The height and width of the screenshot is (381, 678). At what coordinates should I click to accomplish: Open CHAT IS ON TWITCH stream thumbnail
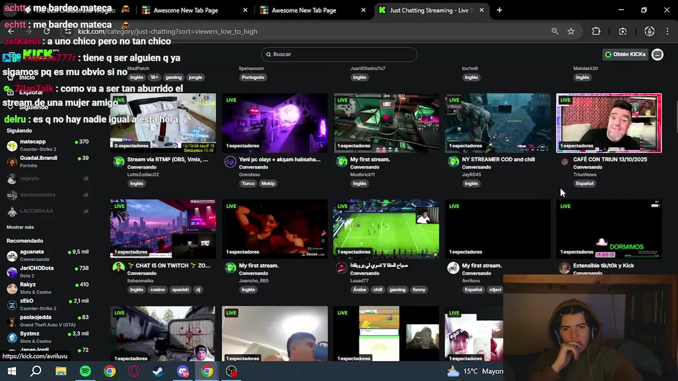point(163,229)
